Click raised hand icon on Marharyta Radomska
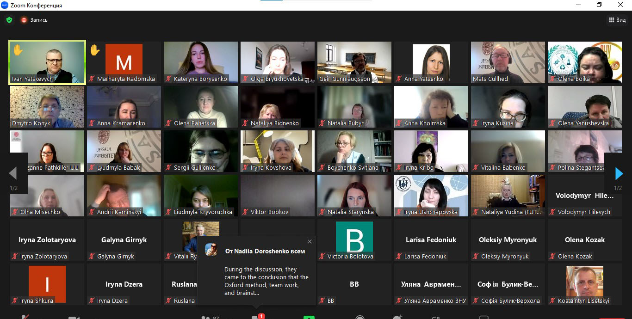632x319 pixels. 95,50
